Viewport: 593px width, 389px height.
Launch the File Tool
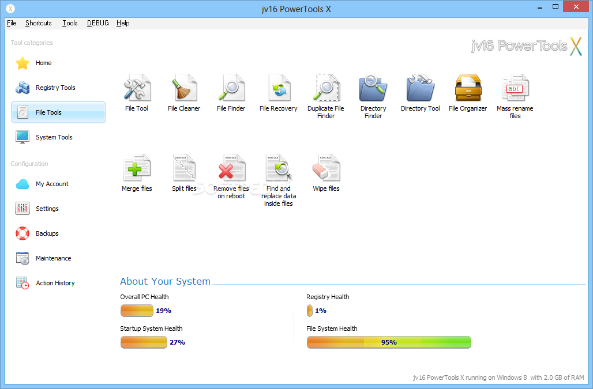tap(137, 91)
